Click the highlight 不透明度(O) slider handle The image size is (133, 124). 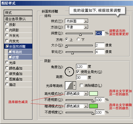point(93,101)
